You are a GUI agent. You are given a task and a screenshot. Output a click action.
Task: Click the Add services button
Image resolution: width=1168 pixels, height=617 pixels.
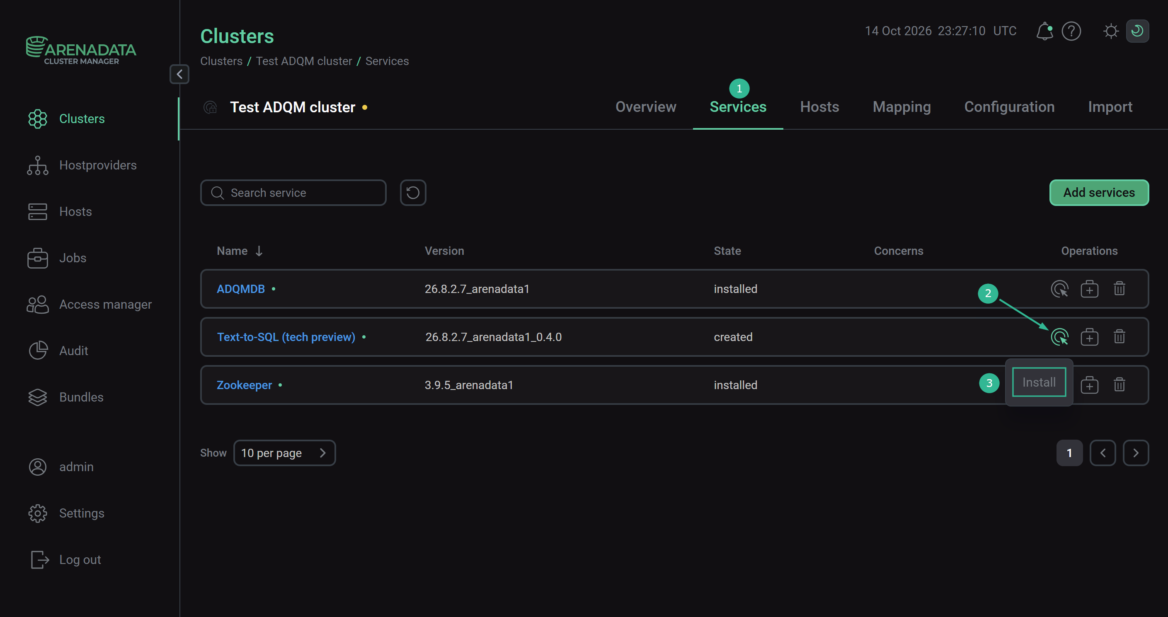click(x=1099, y=193)
